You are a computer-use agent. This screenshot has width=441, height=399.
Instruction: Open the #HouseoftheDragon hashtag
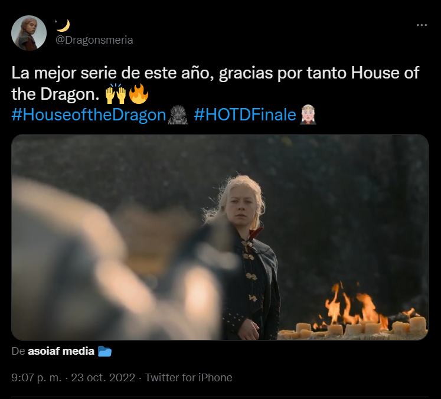[89, 115]
